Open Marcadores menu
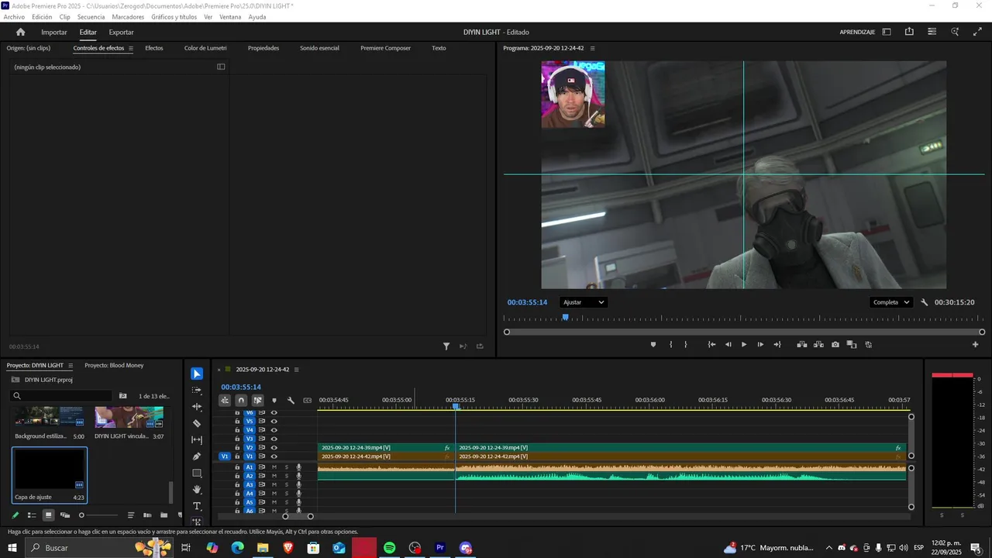This screenshot has height=558, width=992. tap(128, 17)
